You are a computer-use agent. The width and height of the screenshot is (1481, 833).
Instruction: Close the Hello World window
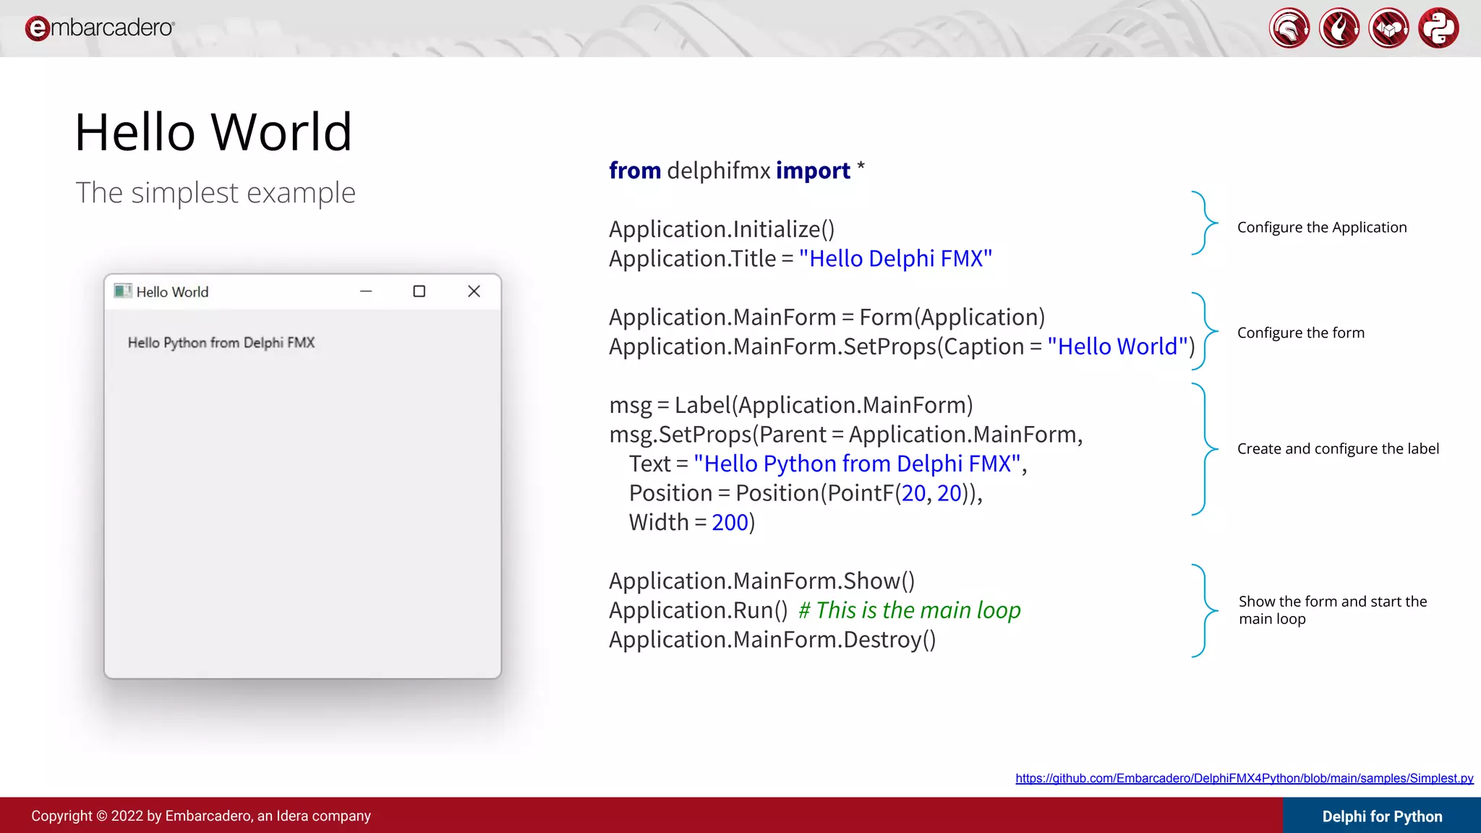(474, 291)
